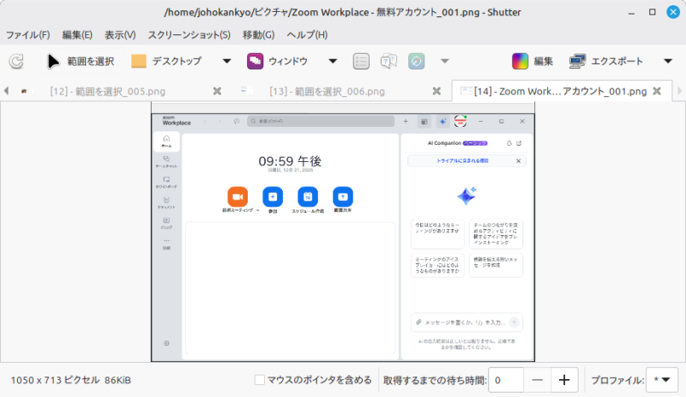Screen dimensions: 686x397
Task: Select the 範囲を選択 capture tool
Action: pyautogui.click(x=80, y=61)
